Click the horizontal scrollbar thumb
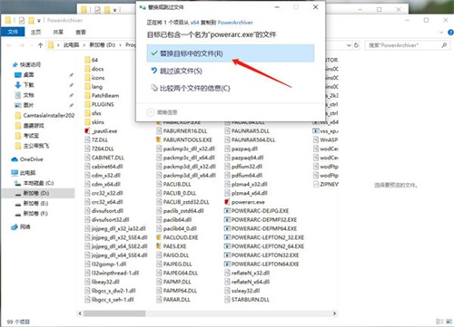454x327 pixels. click(x=114, y=313)
